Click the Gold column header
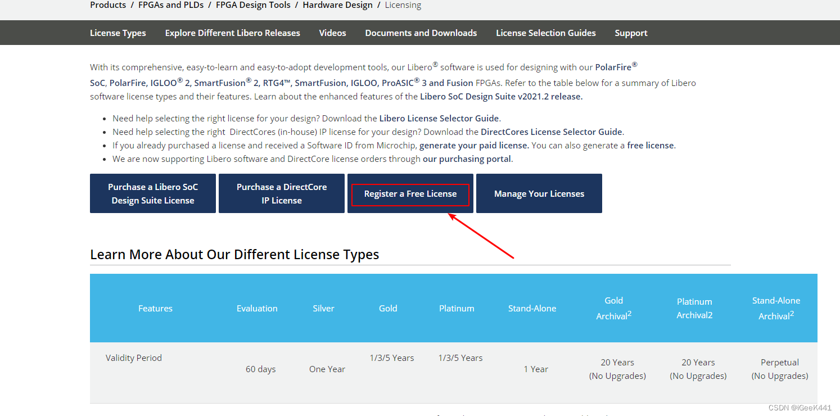The height and width of the screenshot is (416, 840). (388, 308)
